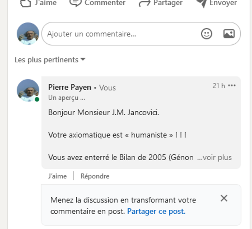
Task: Open the emoji picker in comment box
Action: 207,34
